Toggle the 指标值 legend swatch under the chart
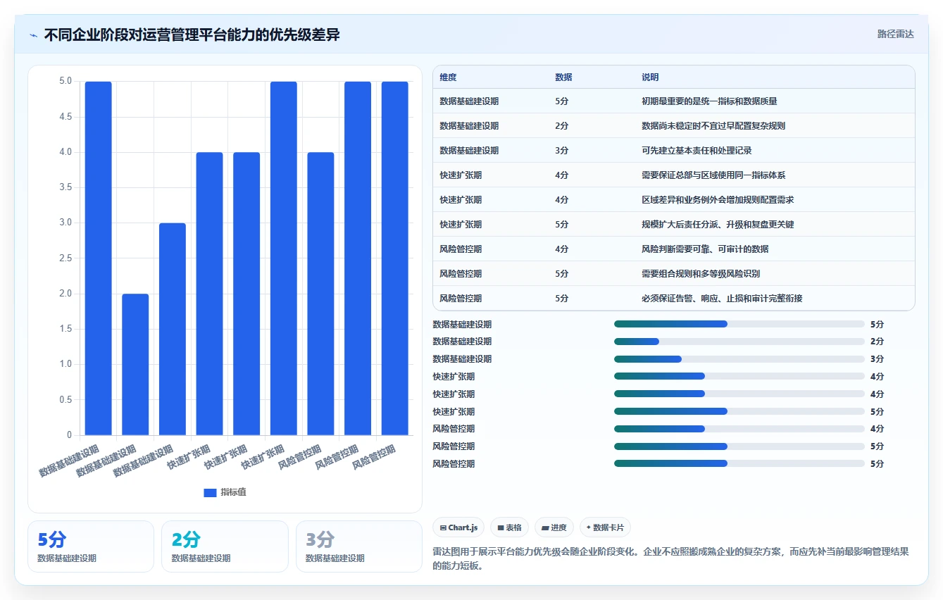Viewport: 943px width, 600px height. pos(210,492)
